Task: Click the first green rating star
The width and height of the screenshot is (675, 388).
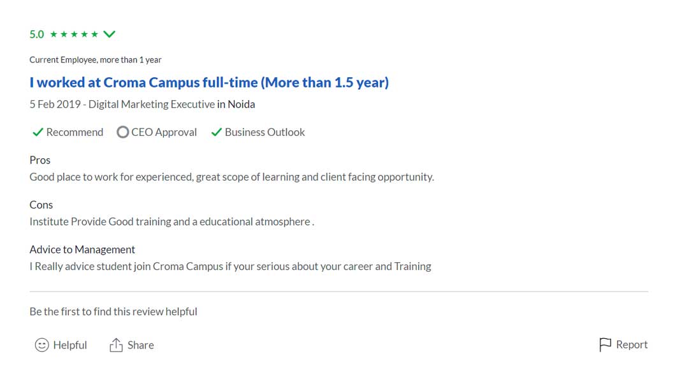Action: (x=54, y=34)
